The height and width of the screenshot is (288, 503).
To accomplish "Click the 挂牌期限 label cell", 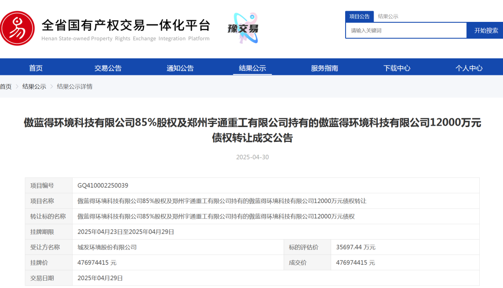I will [x=49, y=232].
